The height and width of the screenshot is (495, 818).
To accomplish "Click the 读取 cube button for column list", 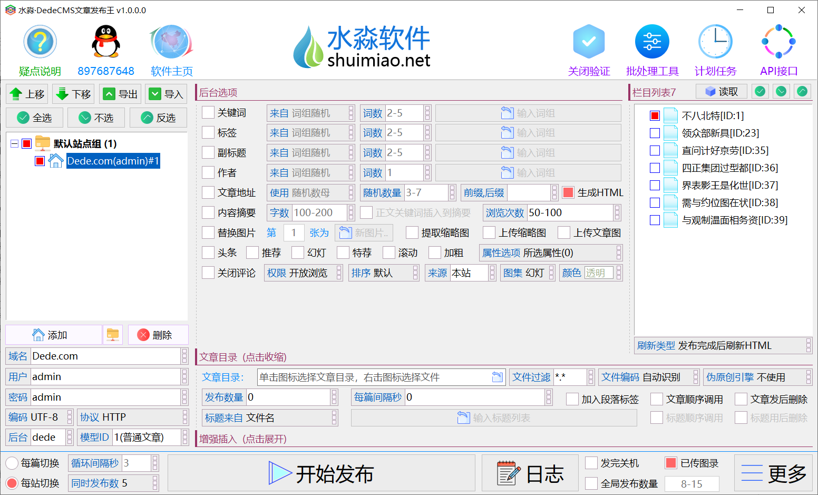I will [x=722, y=92].
